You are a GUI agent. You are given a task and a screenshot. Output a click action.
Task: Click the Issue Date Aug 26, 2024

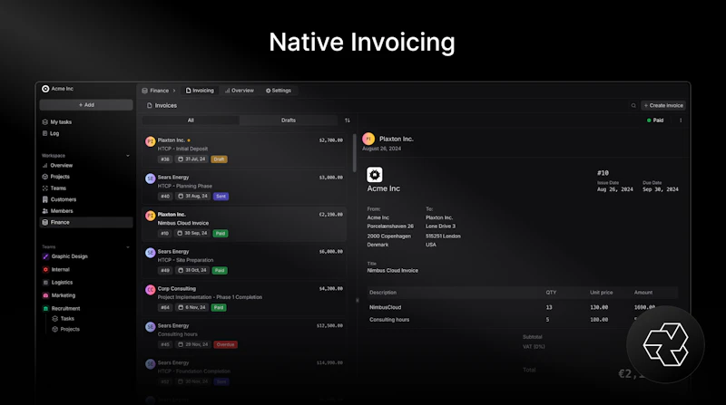tap(615, 189)
